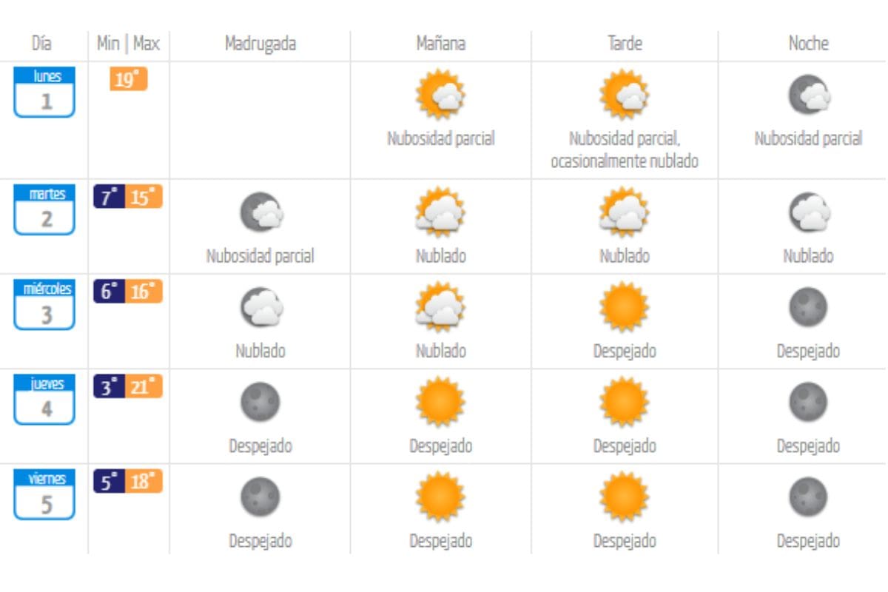The height and width of the screenshot is (592, 888).
Task: Click Friday early-morning clear moon icon
Action: point(260,497)
